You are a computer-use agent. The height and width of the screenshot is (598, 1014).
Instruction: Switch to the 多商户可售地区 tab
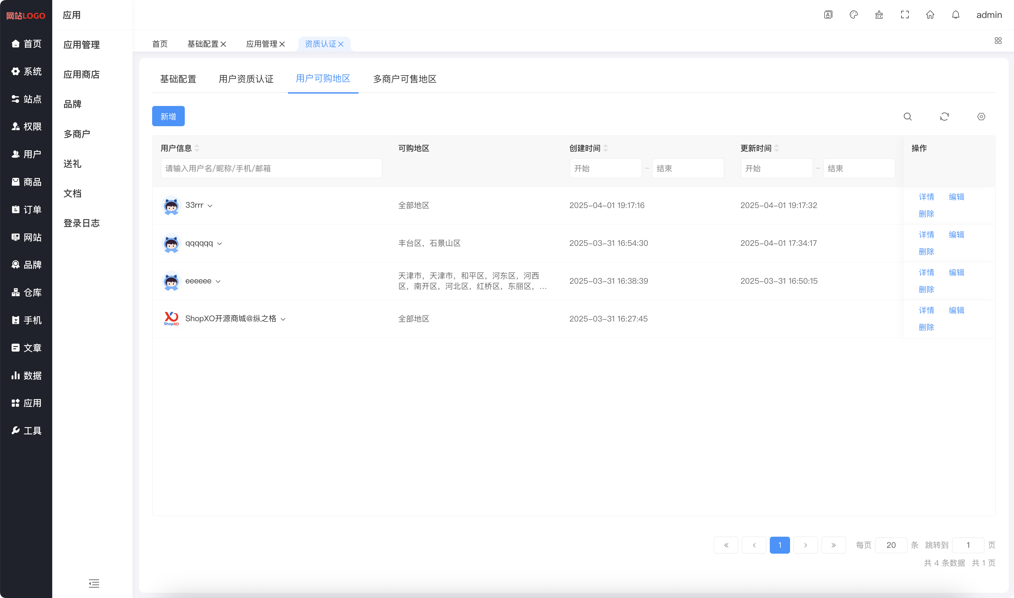tap(404, 79)
